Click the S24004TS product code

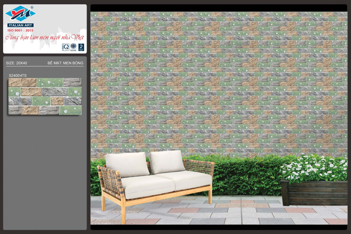(18, 75)
